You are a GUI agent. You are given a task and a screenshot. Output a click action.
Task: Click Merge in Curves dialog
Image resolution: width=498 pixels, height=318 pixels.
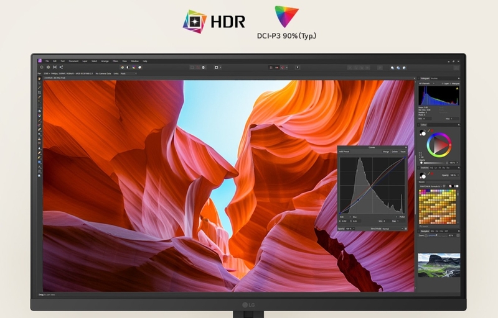tap(386, 152)
